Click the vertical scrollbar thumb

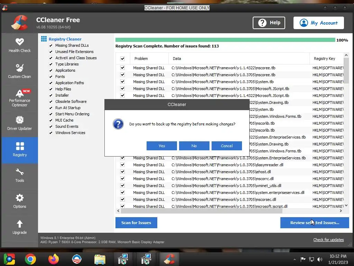[x=346, y=71]
